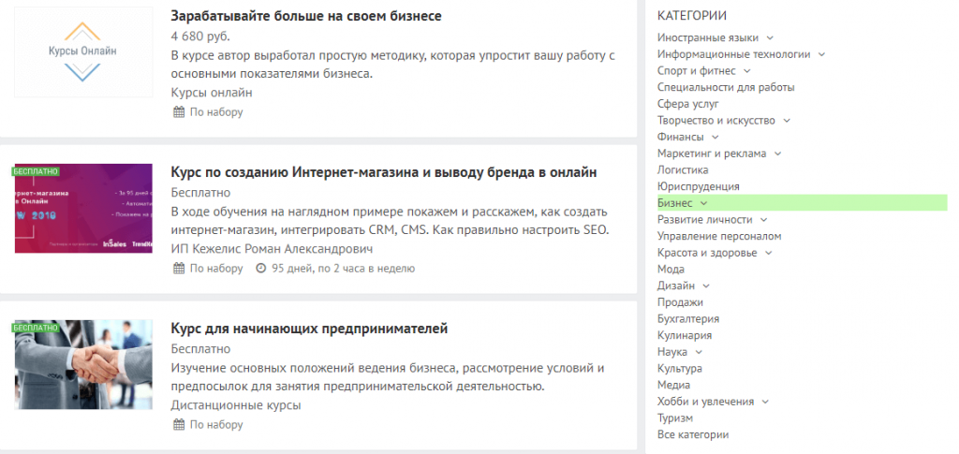Select 'Сфера услуг' category
The height and width of the screenshot is (454, 959).
point(688,104)
